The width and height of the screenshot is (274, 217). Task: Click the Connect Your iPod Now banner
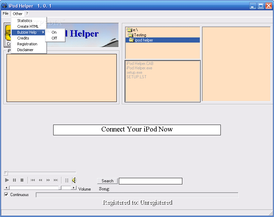[137, 130]
